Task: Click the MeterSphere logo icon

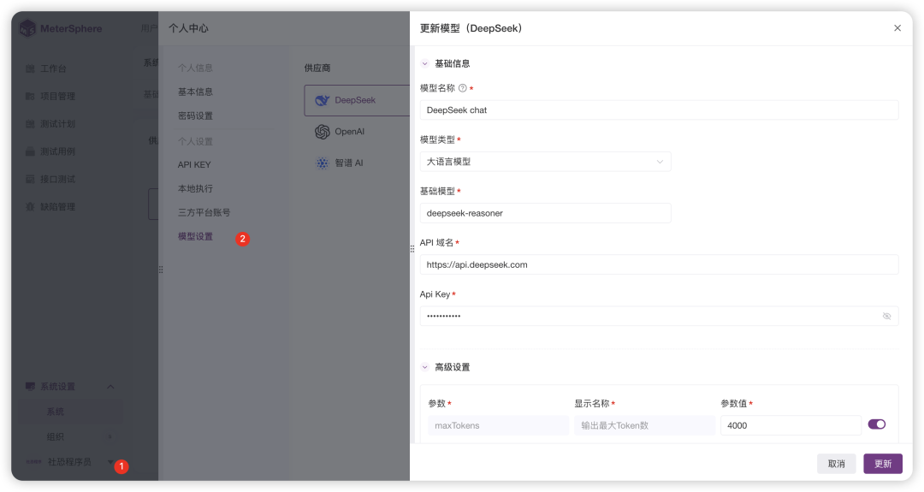Action: [x=27, y=27]
